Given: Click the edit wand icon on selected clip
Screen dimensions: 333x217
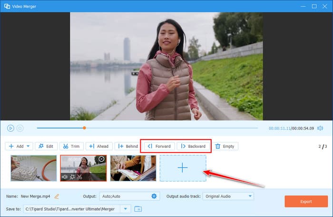Looking at the screenshot, I should point(72,177).
